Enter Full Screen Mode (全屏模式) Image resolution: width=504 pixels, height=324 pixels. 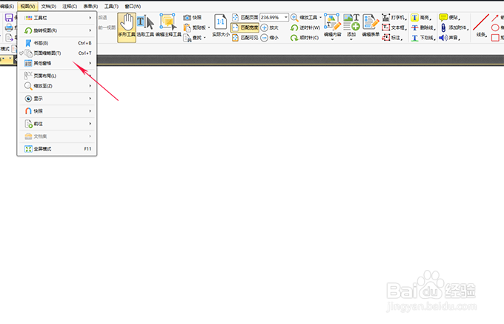56,149
